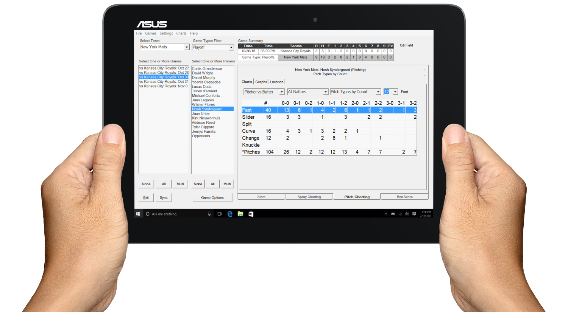Image resolution: width=568 pixels, height=312 pixels.
Task: Open Game Options
Action: tap(212, 198)
